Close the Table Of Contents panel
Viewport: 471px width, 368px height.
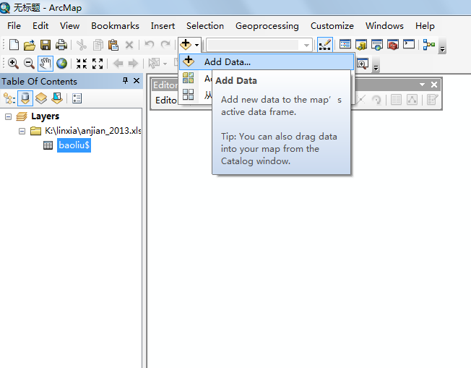[x=137, y=80]
